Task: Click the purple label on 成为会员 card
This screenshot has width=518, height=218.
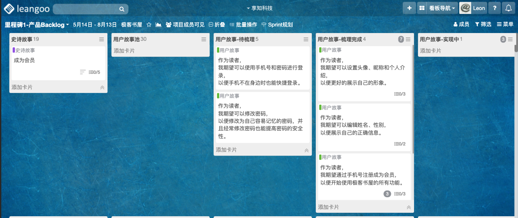Action: point(14,50)
